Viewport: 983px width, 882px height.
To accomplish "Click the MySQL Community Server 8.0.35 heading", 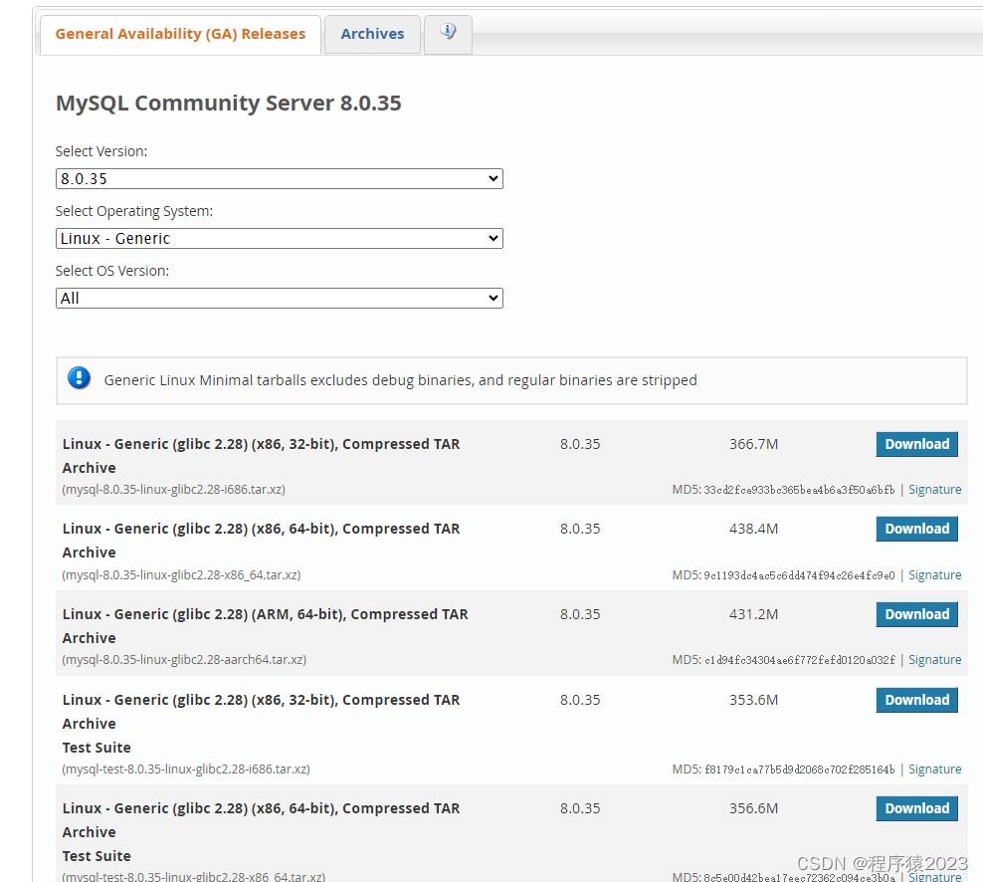I will click(x=228, y=103).
